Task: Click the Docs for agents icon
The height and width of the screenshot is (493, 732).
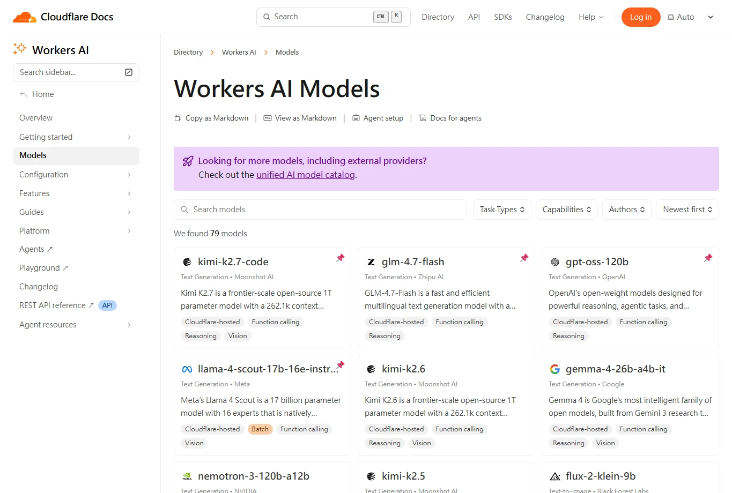Action: point(423,118)
